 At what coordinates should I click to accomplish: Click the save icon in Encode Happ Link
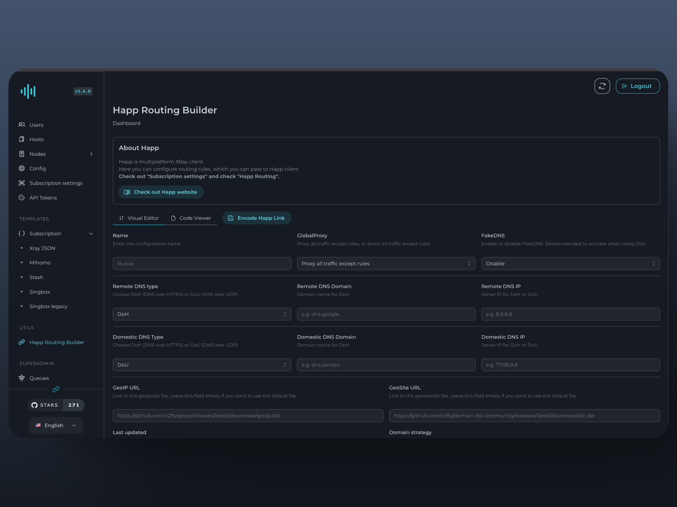pyautogui.click(x=231, y=218)
